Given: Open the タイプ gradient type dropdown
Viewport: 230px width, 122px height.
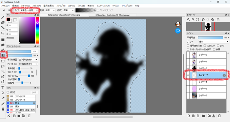Looking at the screenshot, I should [29, 10].
